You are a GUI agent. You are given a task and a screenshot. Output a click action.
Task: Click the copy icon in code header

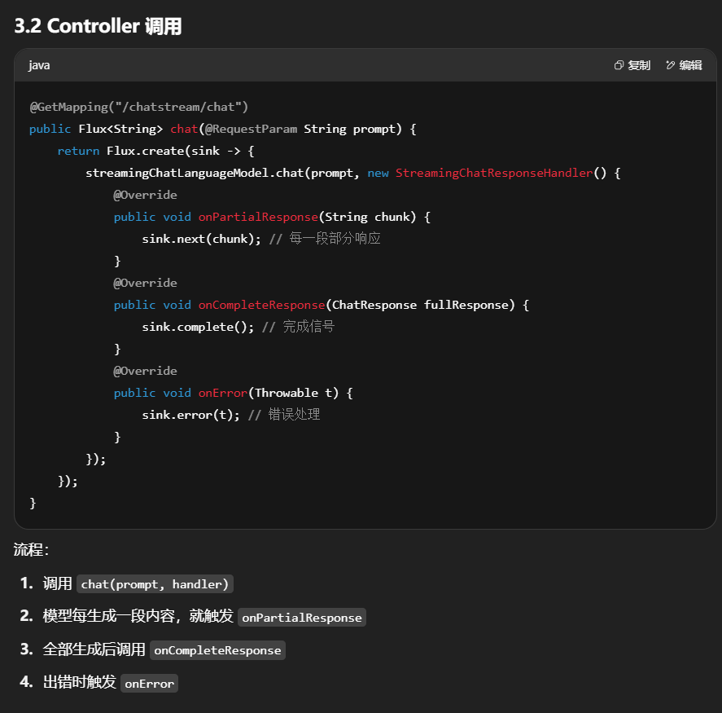click(619, 65)
